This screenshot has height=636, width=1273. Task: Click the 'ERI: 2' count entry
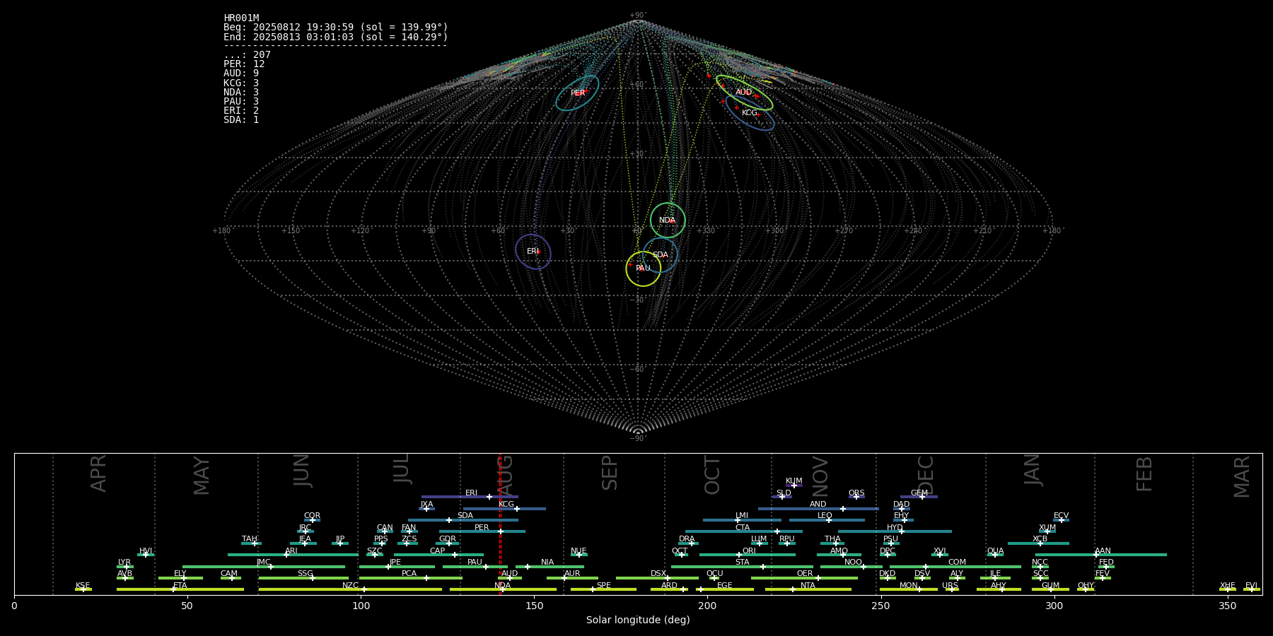point(241,110)
